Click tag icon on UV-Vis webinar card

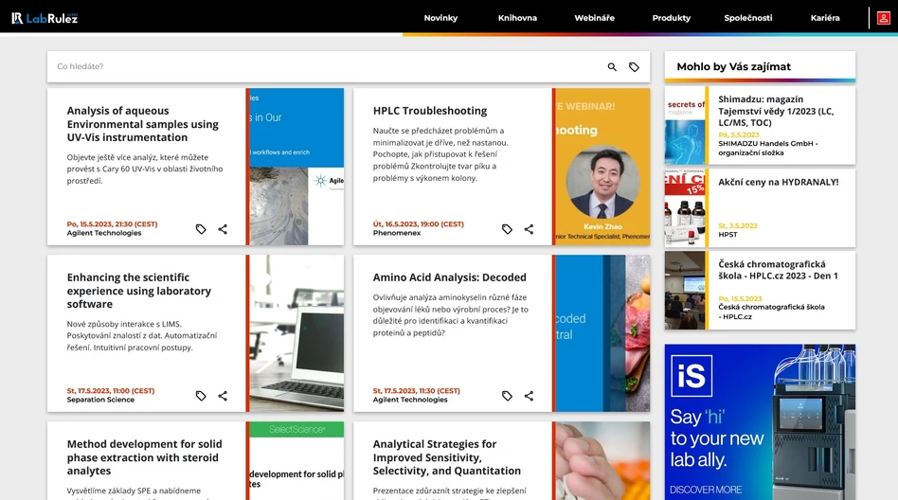pos(201,229)
